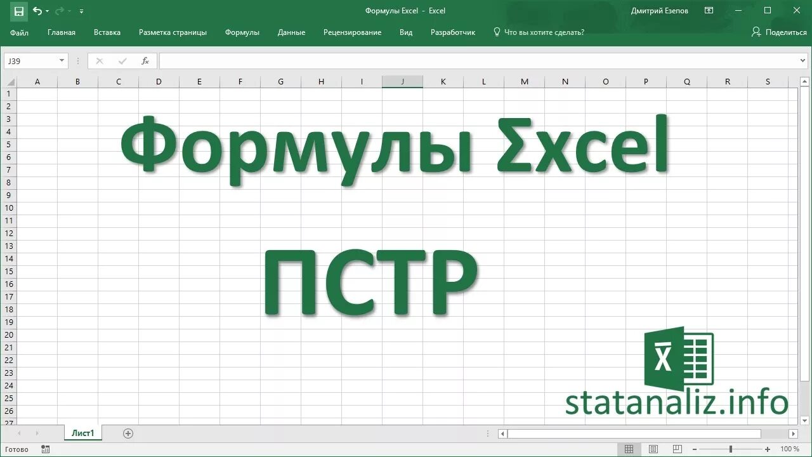
Task: Click the Redo arrow icon
Action: [x=60, y=11]
